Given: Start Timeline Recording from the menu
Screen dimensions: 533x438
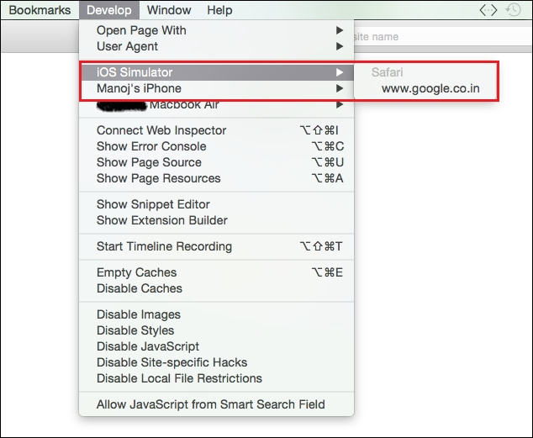Looking at the screenshot, I should click(217, 246).
